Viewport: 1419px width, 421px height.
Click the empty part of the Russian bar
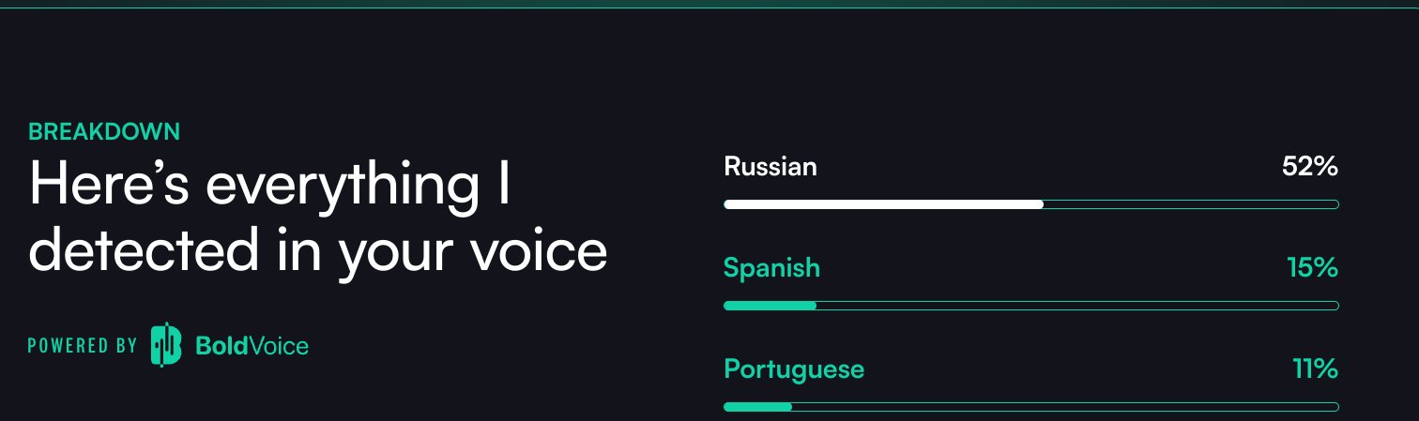(x=1191, y=204)
